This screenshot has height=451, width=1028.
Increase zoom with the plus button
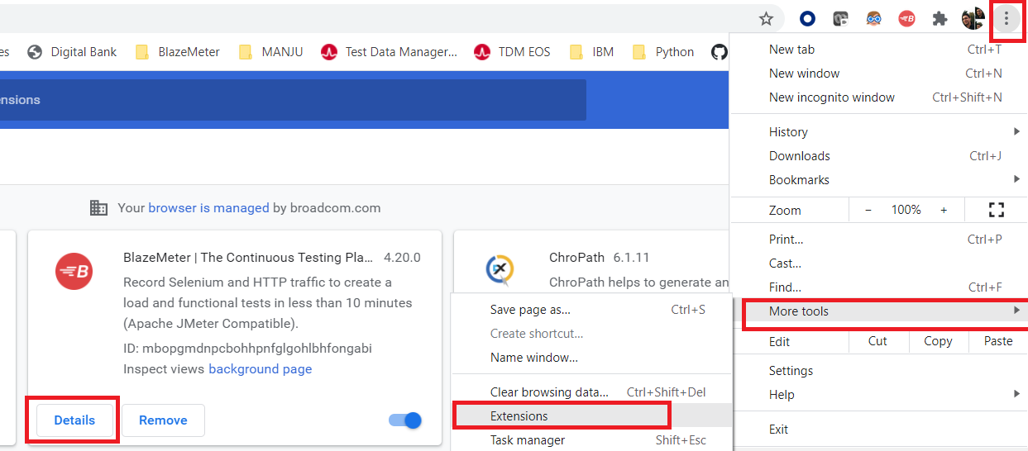tap(944, 210)
